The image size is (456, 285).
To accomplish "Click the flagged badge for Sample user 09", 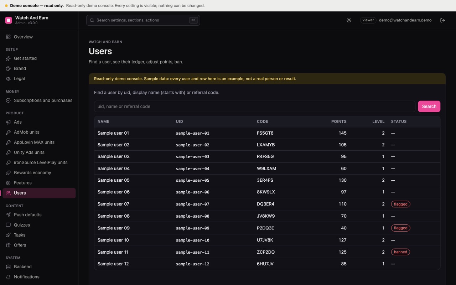I will click(400, 228).
